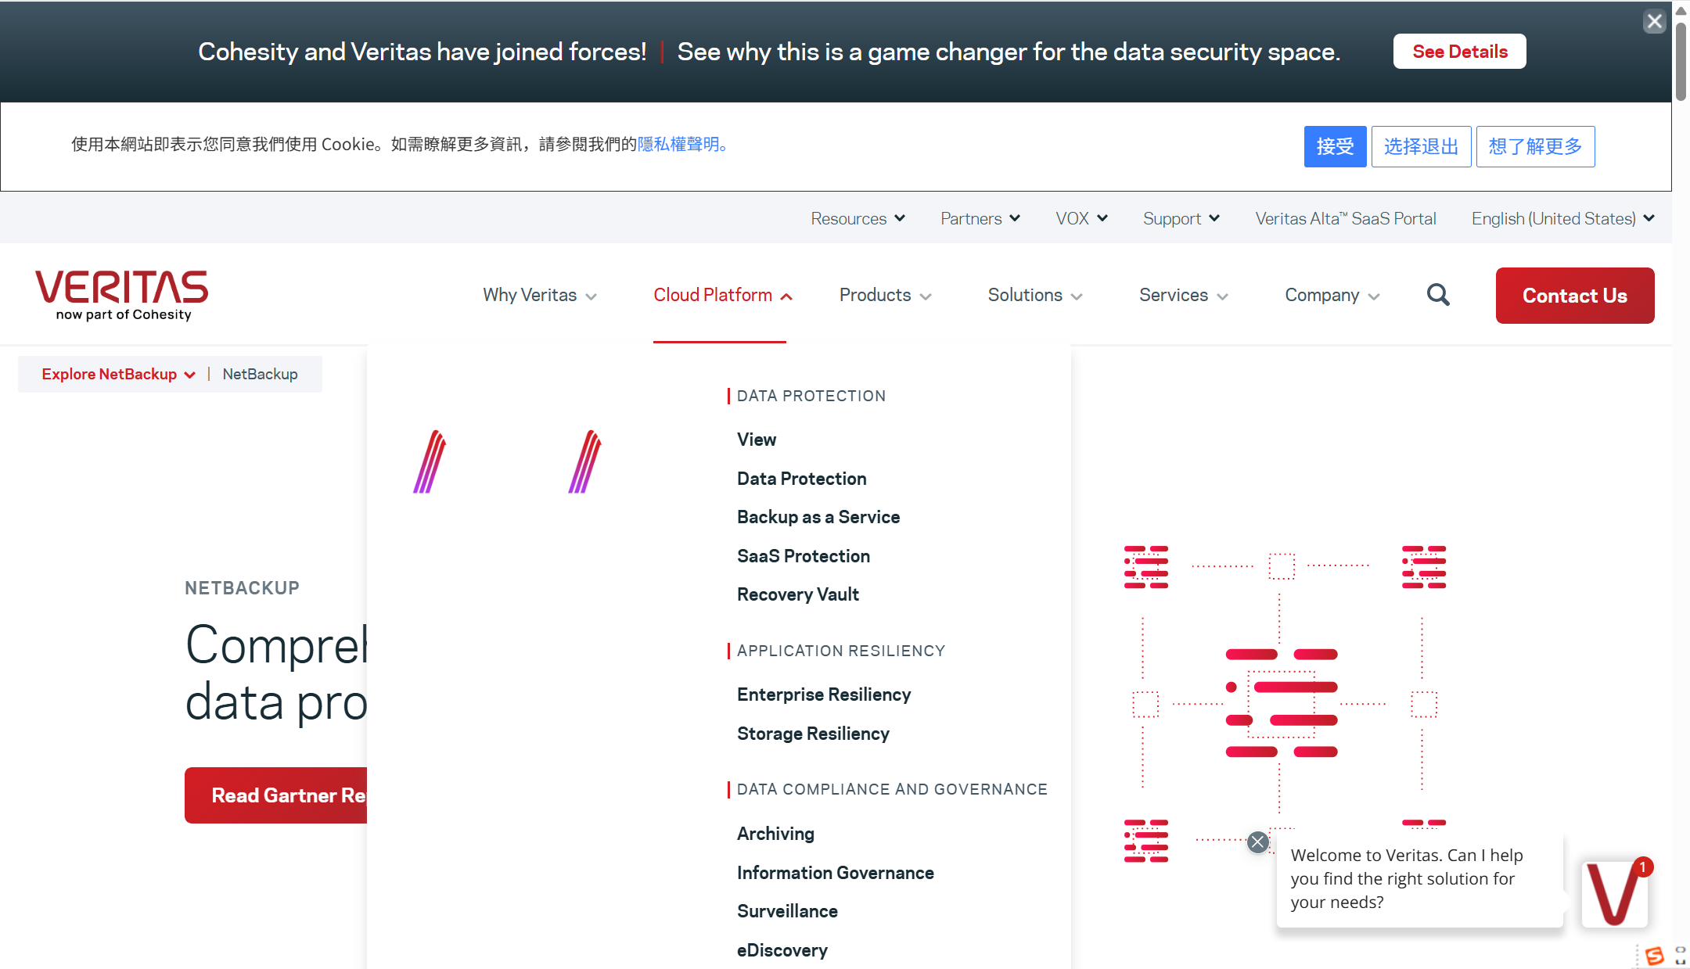Open the English (United States) language selector
The width and height of the screenshot is (1690, 969).
point(1562,219)
